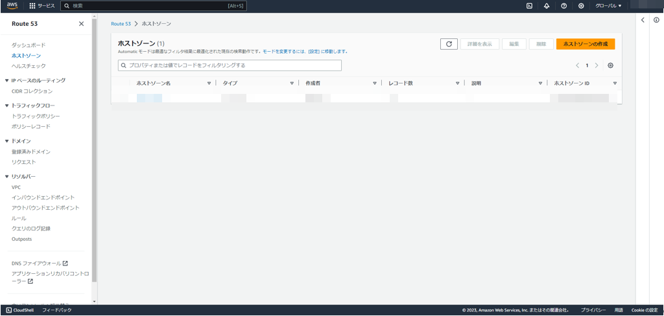This screenshot has height=316, width=664.
Task: Open the AWS home logo
Action: click(12, 6)
